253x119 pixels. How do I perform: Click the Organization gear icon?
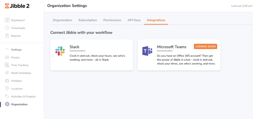click(x=7, y=104)
